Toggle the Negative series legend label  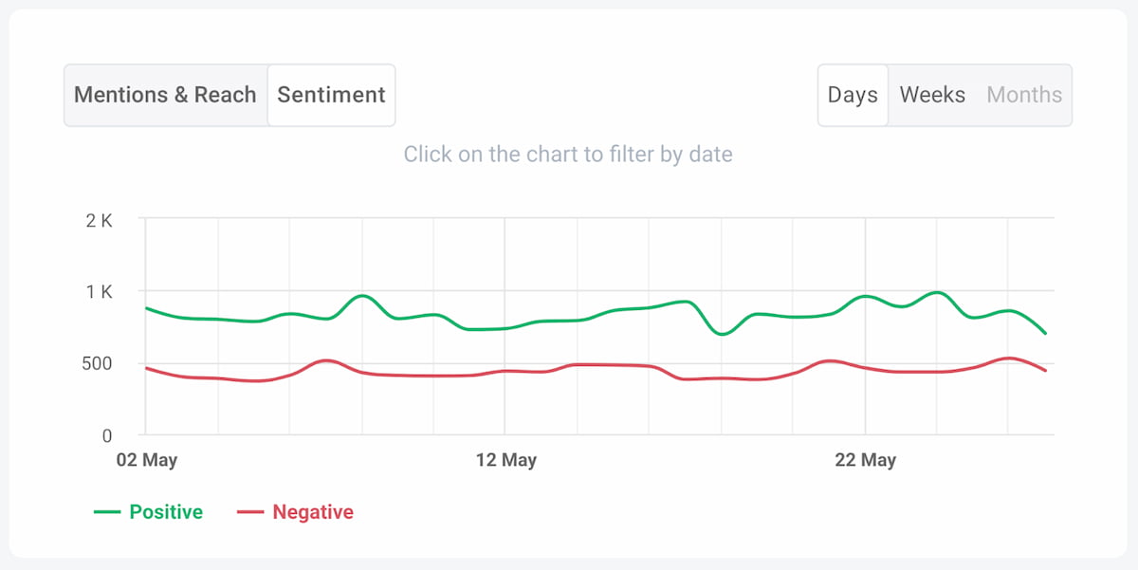313,512
